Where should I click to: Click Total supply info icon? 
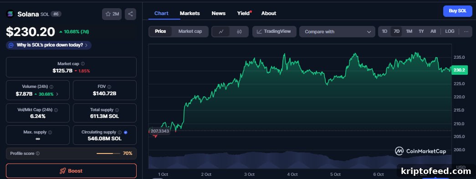pyautogui.click(x=117, y=110)
